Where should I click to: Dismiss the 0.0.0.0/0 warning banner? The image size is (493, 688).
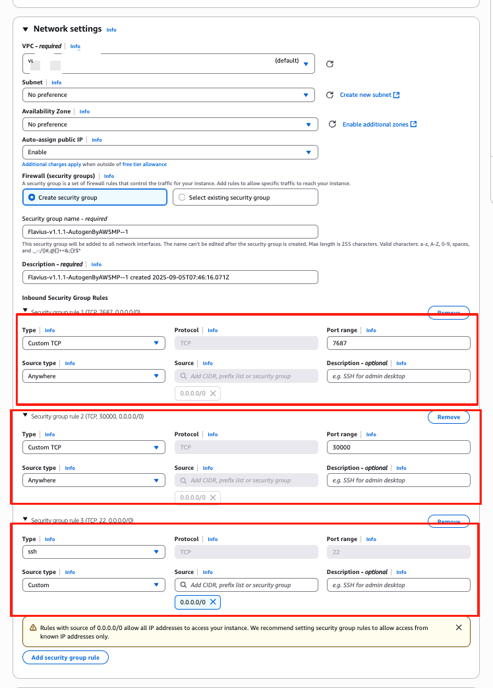coord(459,627)
